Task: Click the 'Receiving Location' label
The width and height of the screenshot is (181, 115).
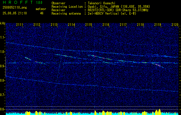Action: (x=67, y=7)
